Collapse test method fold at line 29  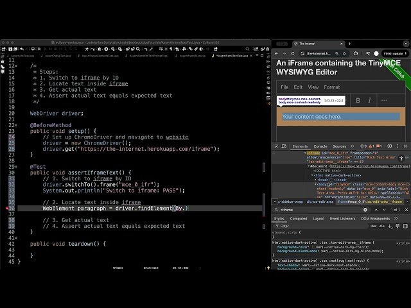[16, 167]
